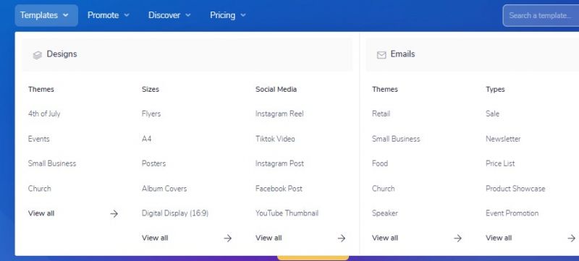Click arrow beside Types View all
Image resolution: width=579 pixels, height=261 pixels.
[572, 238]
